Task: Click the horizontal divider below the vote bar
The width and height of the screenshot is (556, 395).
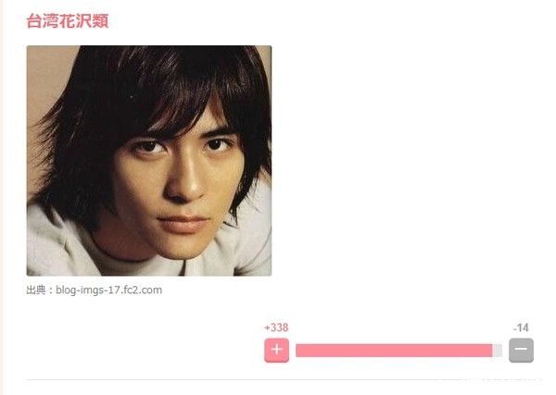Action: coord(284,380)
